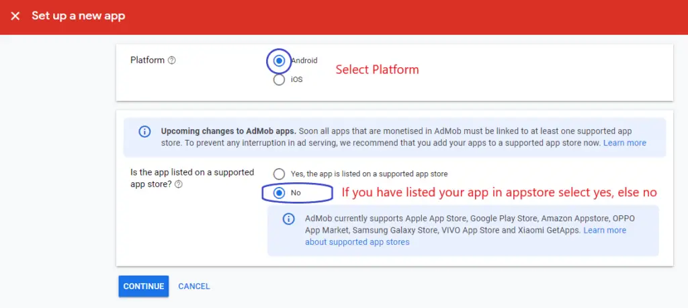688x308 pixels.
Task: Click the 'AdMob currently supports Apple App Store' text
Action: point(388,219)
